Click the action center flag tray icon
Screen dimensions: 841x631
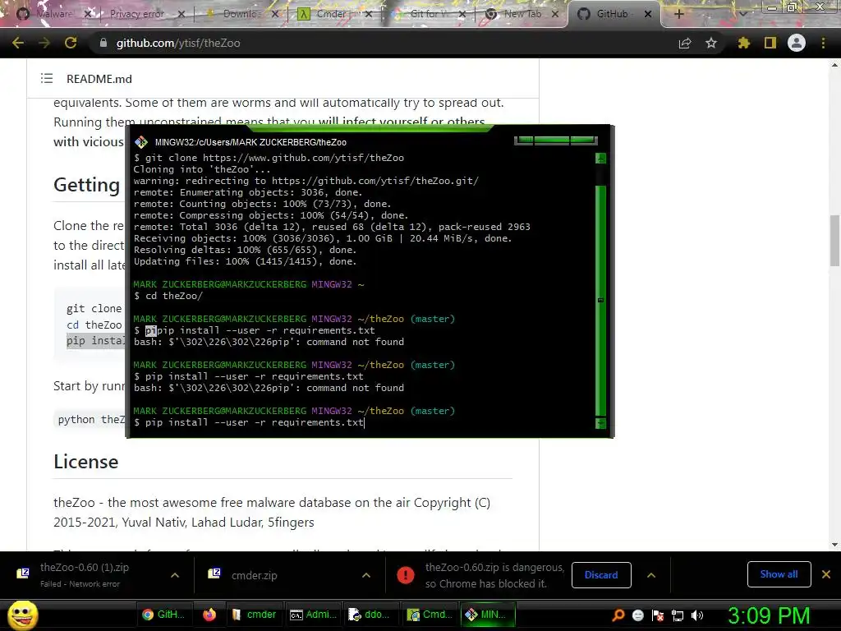tap(658, 615)
